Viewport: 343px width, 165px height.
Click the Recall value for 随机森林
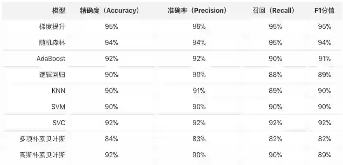click(275, 43)
